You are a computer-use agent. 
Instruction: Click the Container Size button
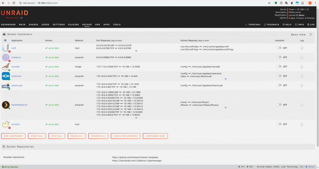pyautogui.click(x=155, y=136)
